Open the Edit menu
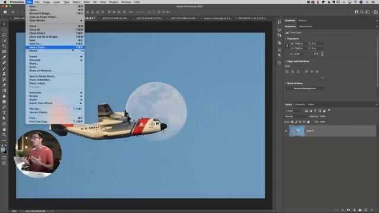 [37, 2]
